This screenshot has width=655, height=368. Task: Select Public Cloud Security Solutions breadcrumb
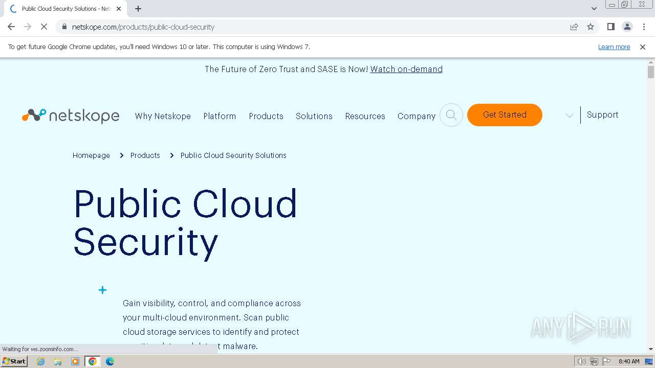tap(233, 155)
